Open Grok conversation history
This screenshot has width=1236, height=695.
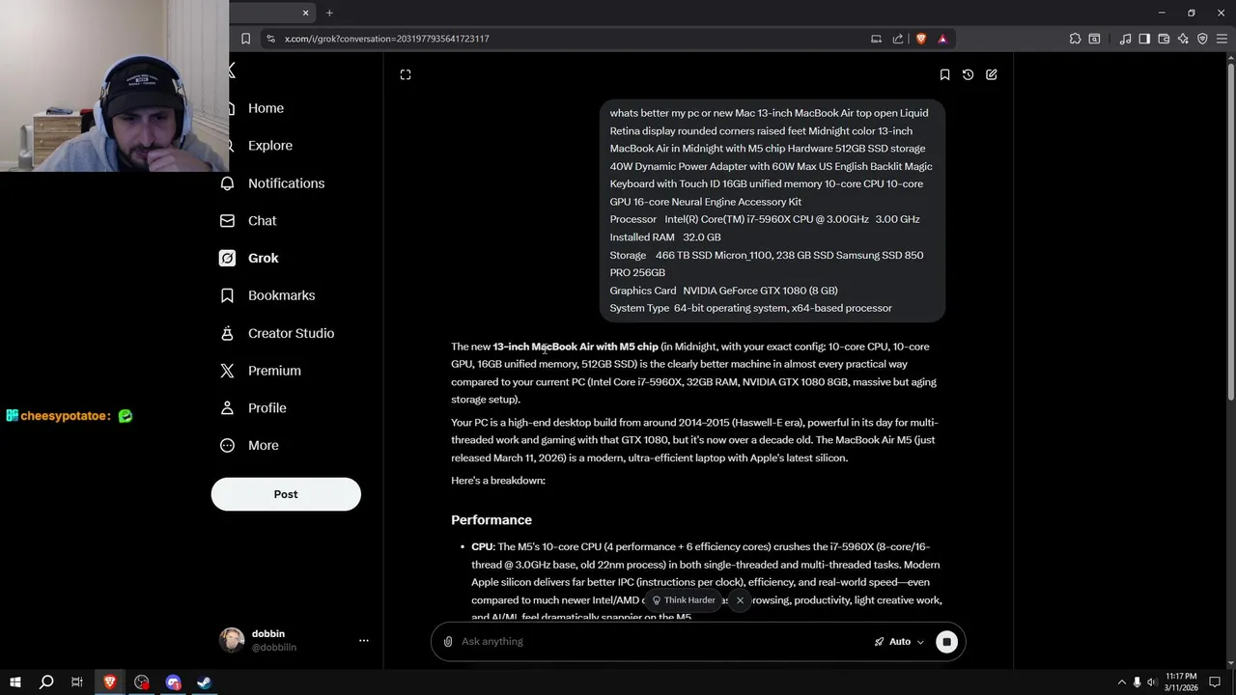pyautogui.click(x=968, y=74)
